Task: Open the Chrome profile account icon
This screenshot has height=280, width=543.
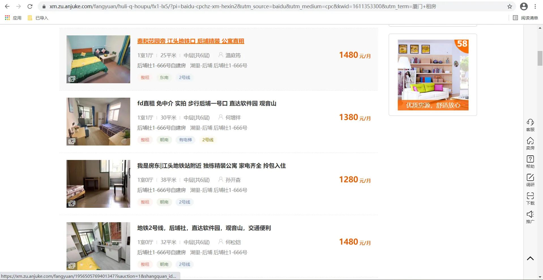Action: (x=524, y=6)
